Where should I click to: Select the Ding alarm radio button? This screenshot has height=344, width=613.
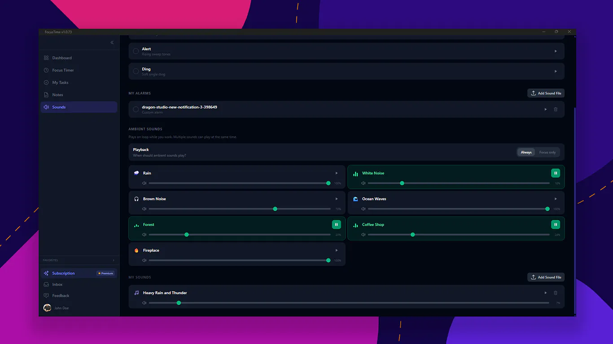[x=136, y=71]
